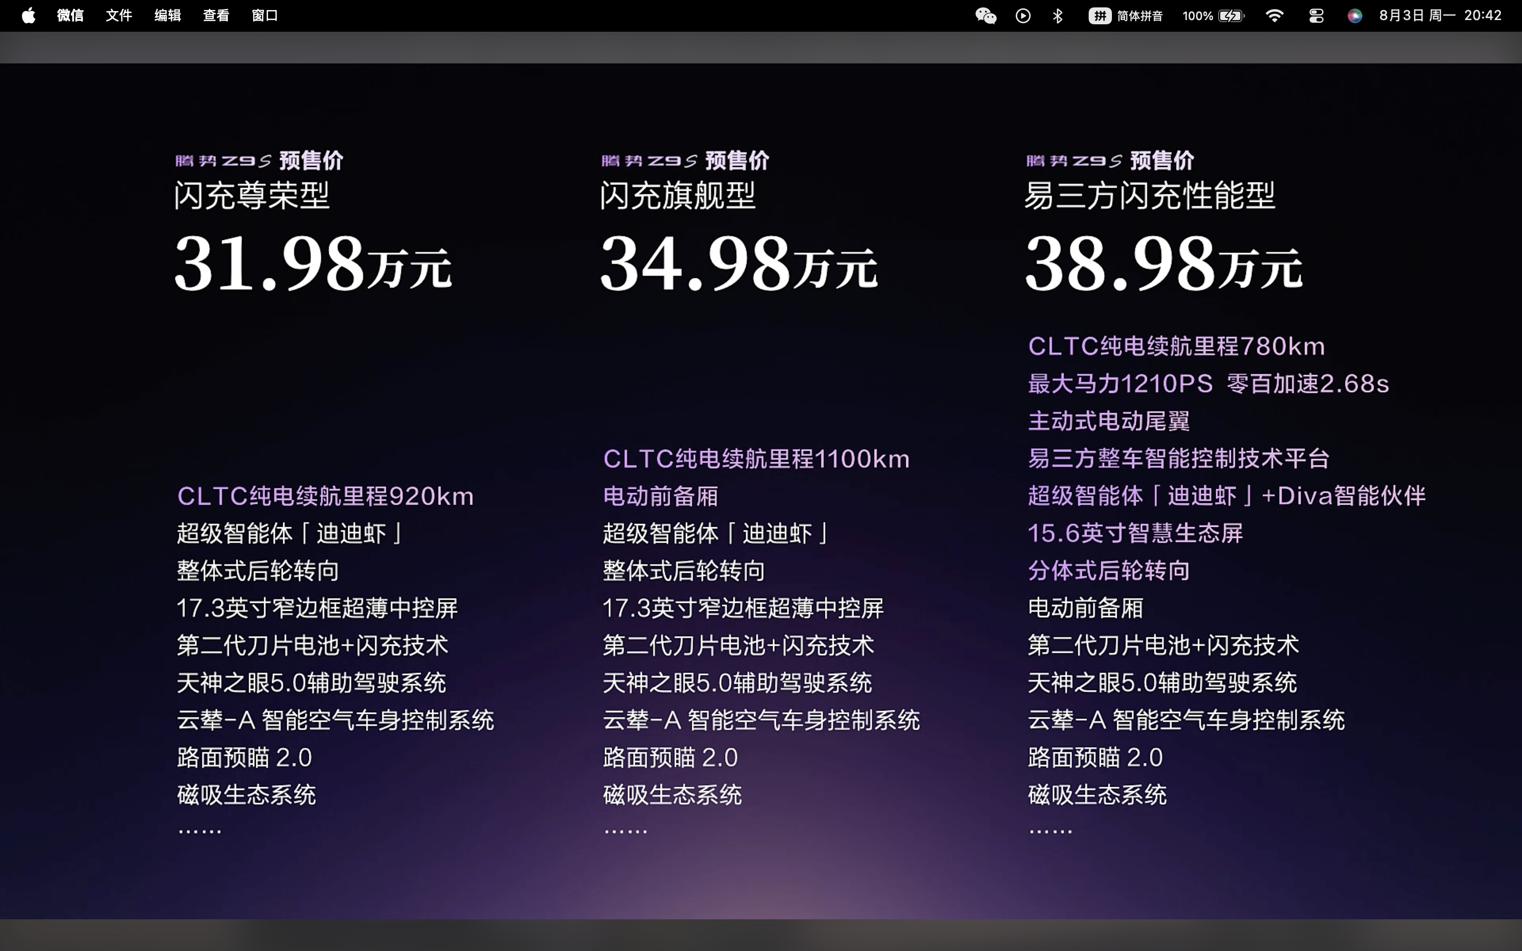Click 整体式后轮转向 in the 尊荣型 column
This screenshot has height=951, width=1522.
pyautogui.click(x=258, y=571)
